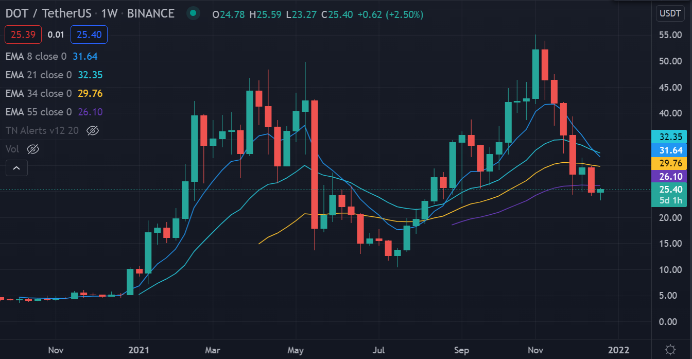Screen dimensions: 692x359
Task: Select the EMA 55 close legend entry
Action: pos(39,112)
